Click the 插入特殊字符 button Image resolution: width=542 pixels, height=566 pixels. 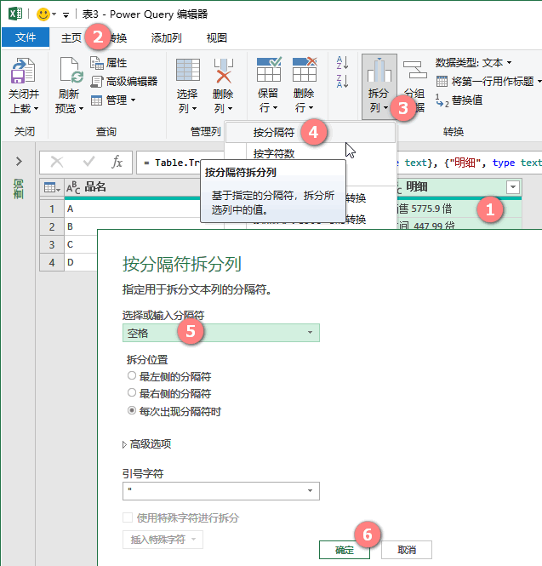[163, 540]
